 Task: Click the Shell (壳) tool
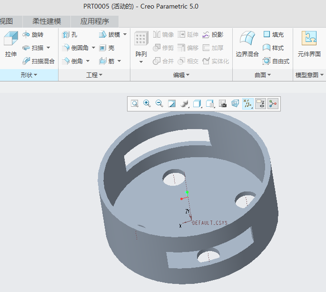tap(107, 48)
